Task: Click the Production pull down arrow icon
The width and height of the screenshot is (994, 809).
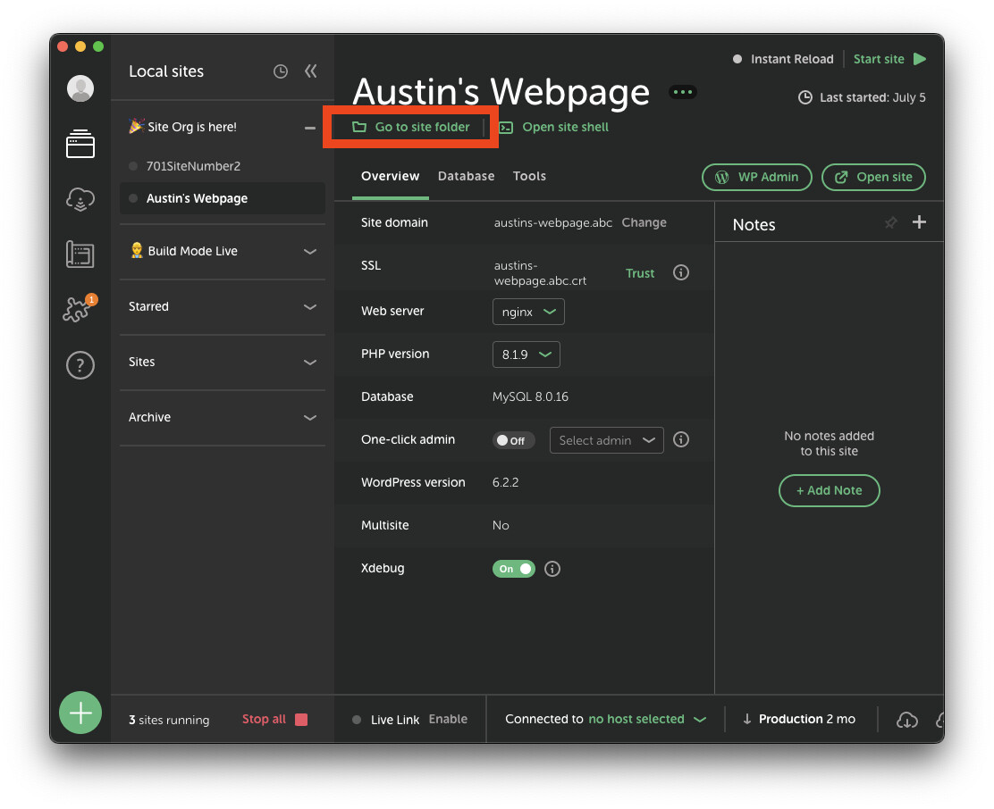Action: [x=746, y=719]
